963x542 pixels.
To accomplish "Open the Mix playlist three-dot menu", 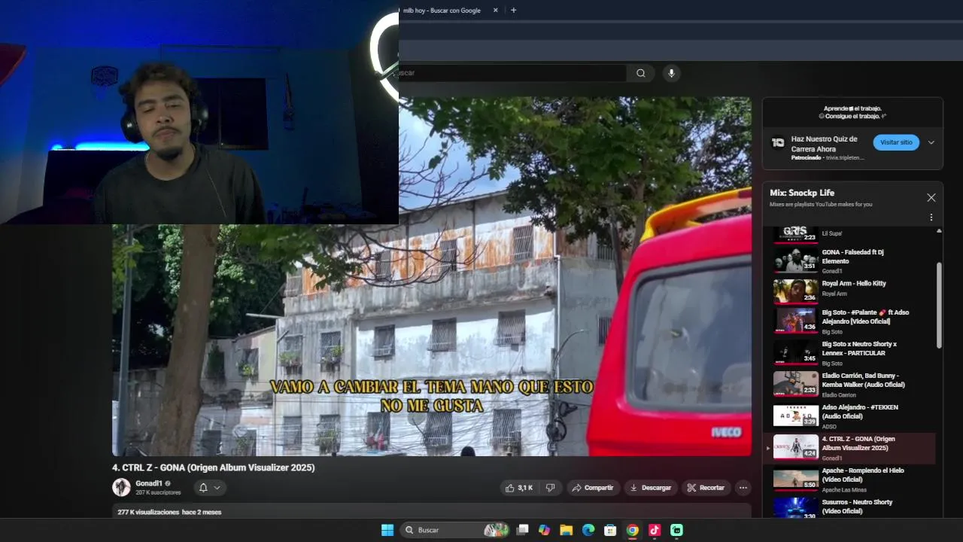I will coord(931,218).
